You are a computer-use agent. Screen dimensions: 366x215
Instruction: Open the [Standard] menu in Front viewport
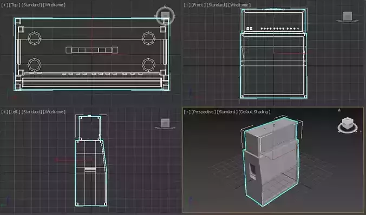click(x=217, y=5)
